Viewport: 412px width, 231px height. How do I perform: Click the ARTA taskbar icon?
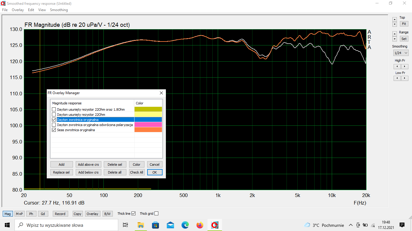tap(215, 225)
